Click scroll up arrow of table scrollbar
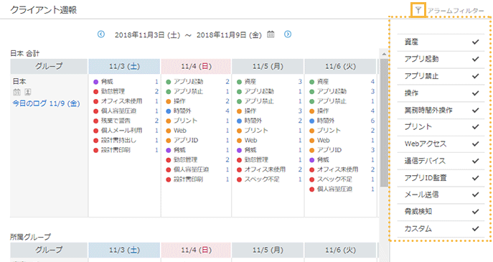This screenshot has height=262, width=493. click(384, 54)
